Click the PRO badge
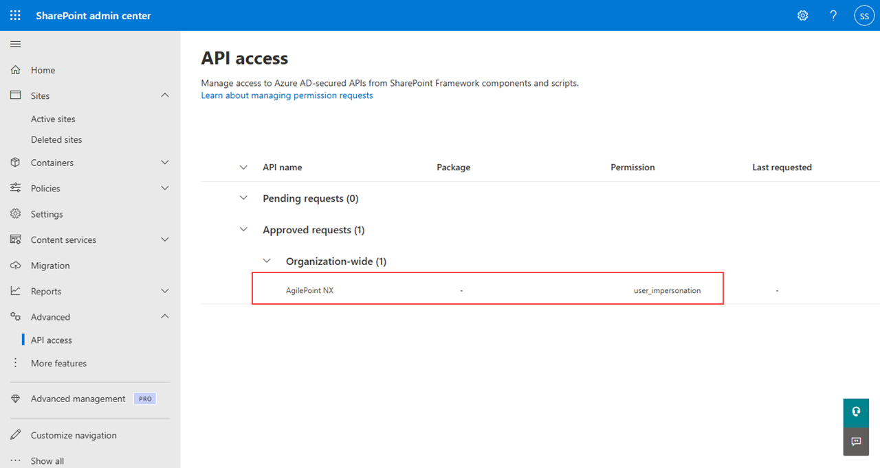 point(145,399)
